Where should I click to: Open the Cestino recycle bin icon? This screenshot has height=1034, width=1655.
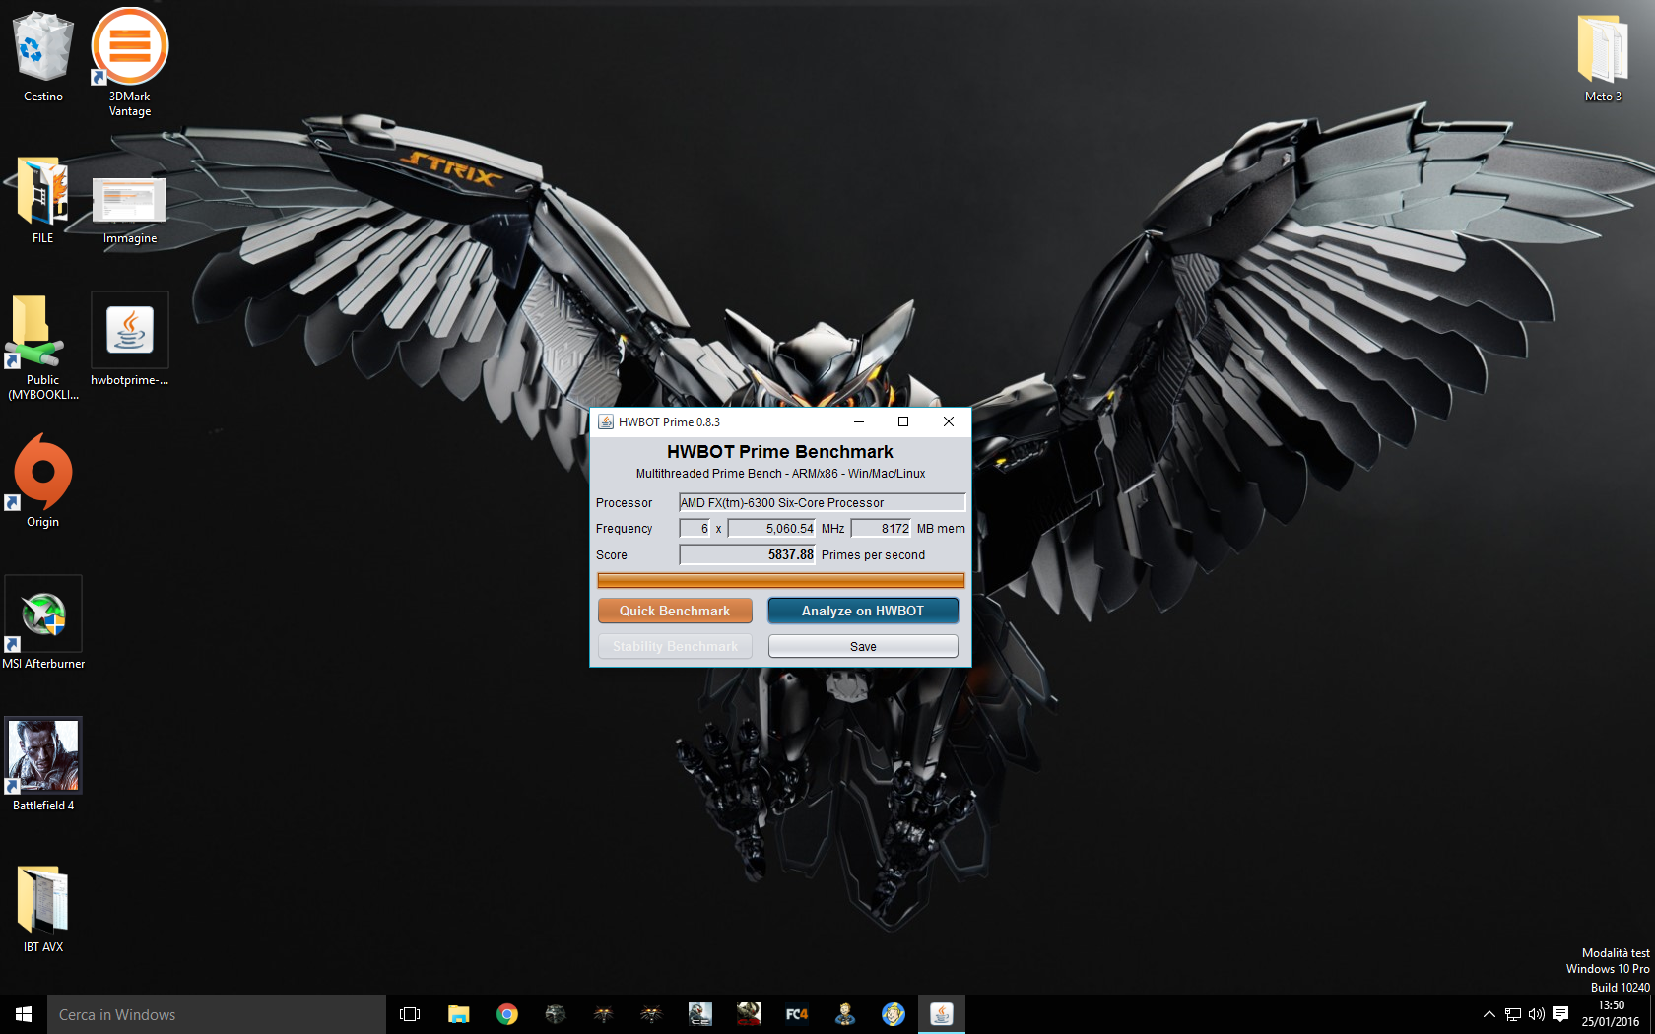pyautogui.click(x=43, y=56)
